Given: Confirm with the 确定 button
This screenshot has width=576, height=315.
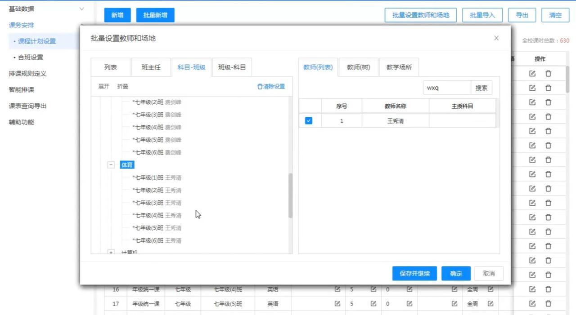Looking at the screenshot, I should (x=456, y=273).
